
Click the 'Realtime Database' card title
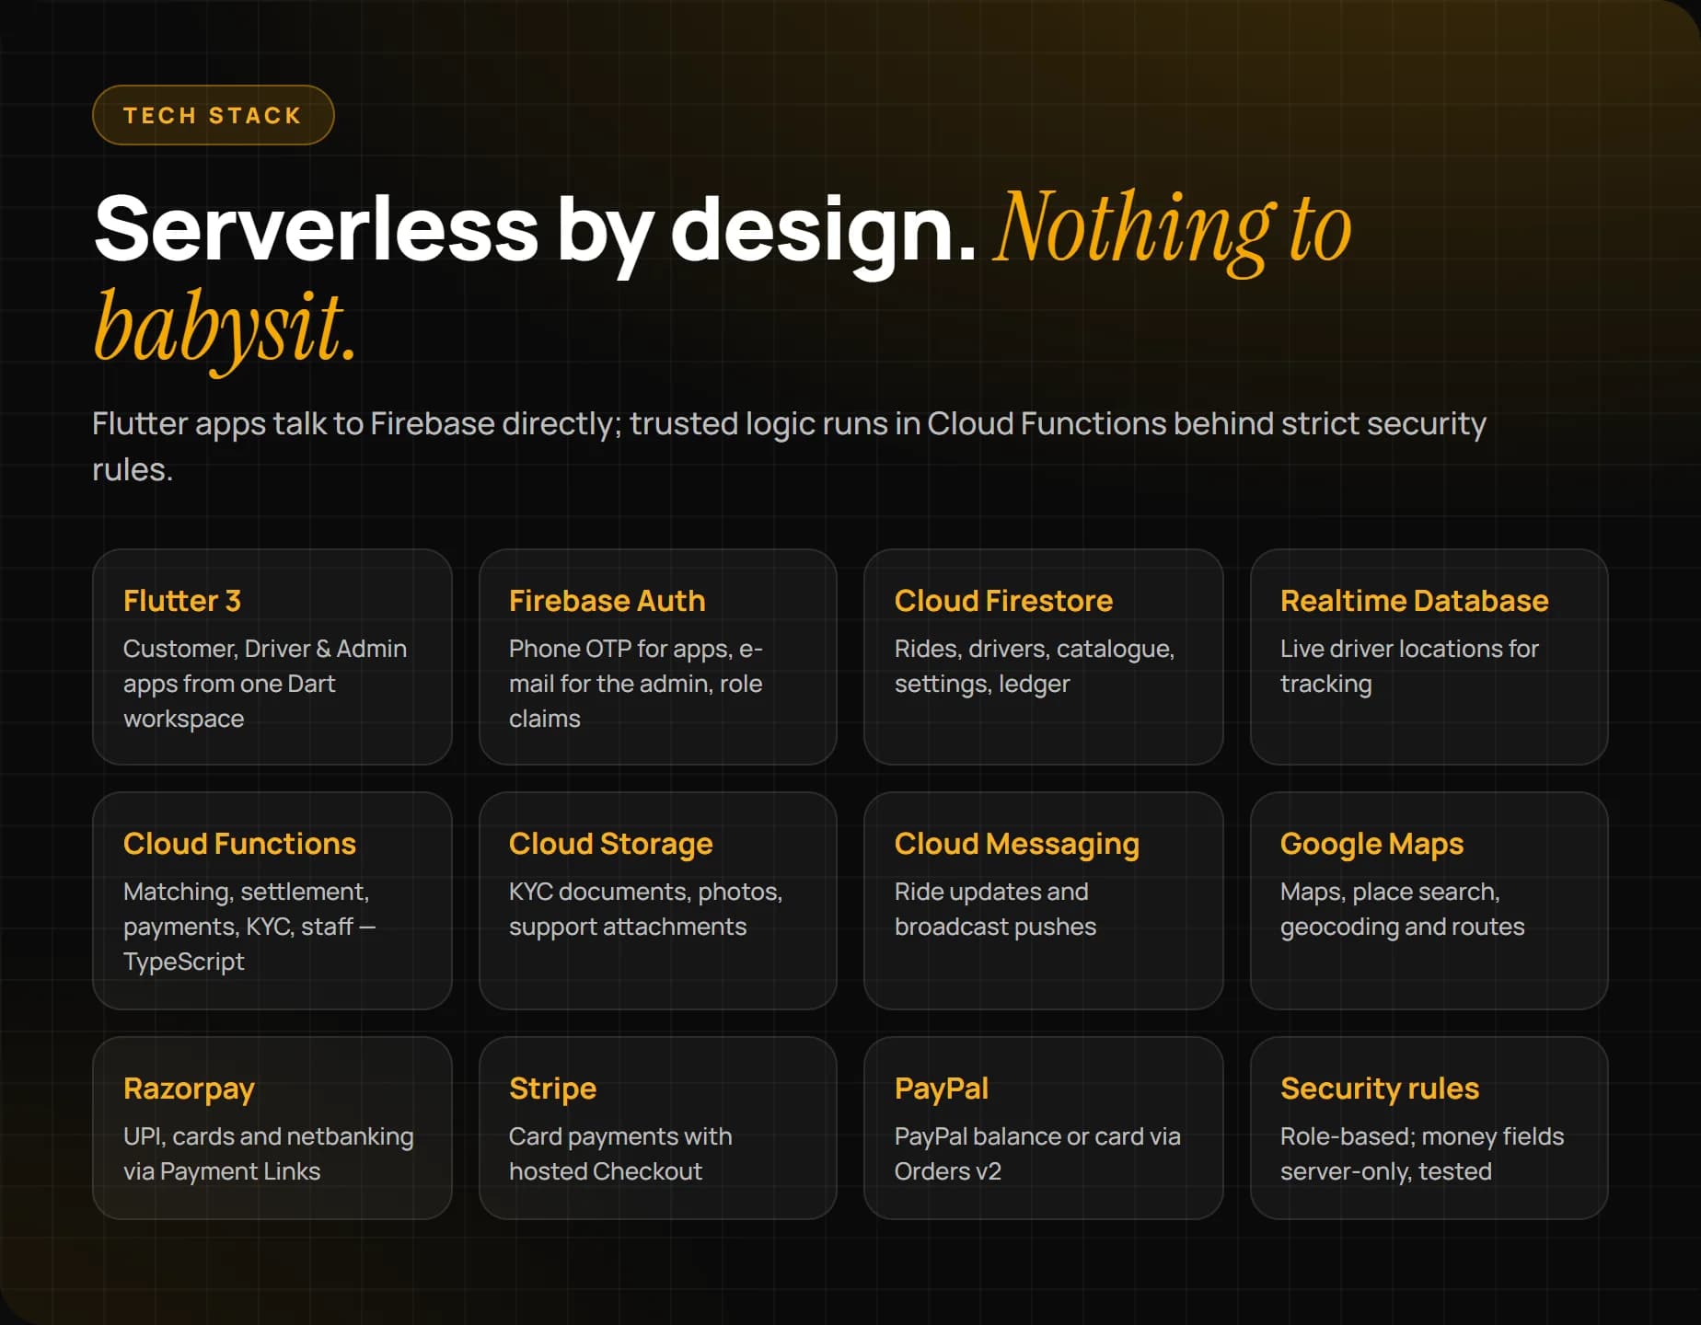(1415, 601)
